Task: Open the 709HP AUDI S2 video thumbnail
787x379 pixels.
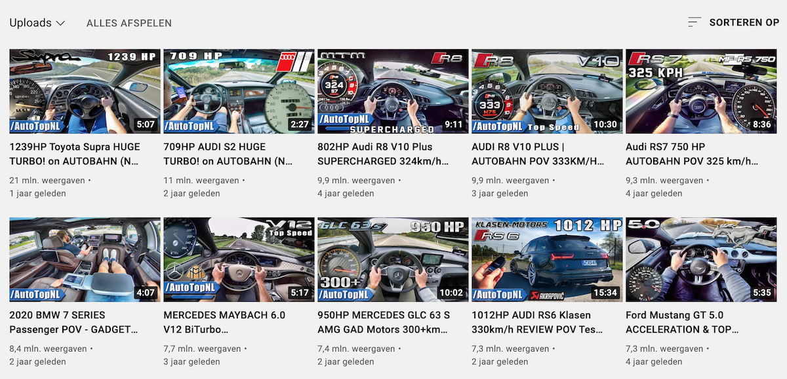Action: (239, 91)
